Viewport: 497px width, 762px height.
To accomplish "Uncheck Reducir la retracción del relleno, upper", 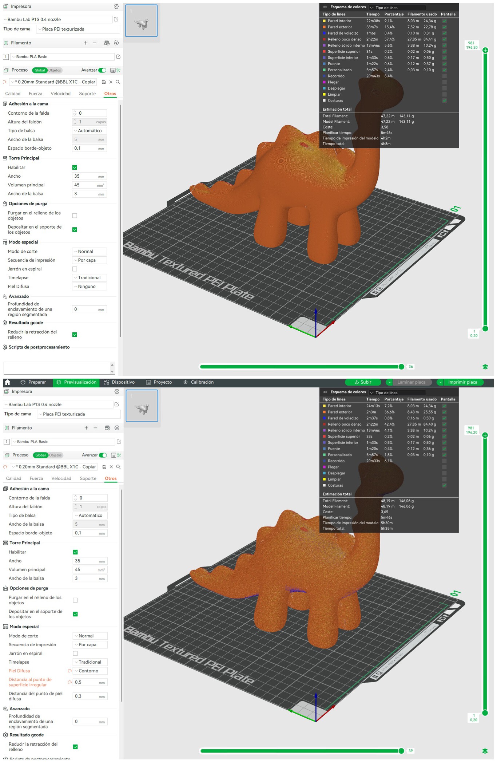I will (75, 335).
